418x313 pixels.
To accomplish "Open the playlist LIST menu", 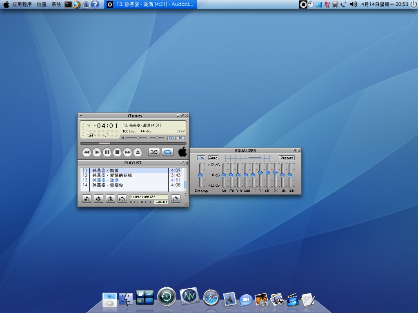I will [x=176, y=198].
